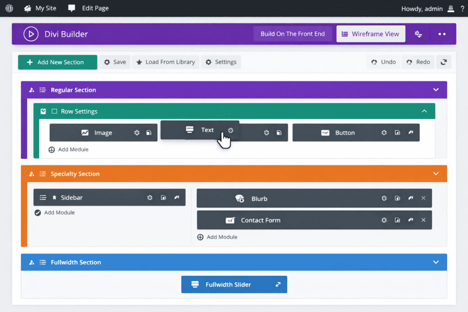This screenshot has width=468, height=312.
Task: Click the Howdy, admin account link
Action: pyautogui.click(x=422, y=8)
